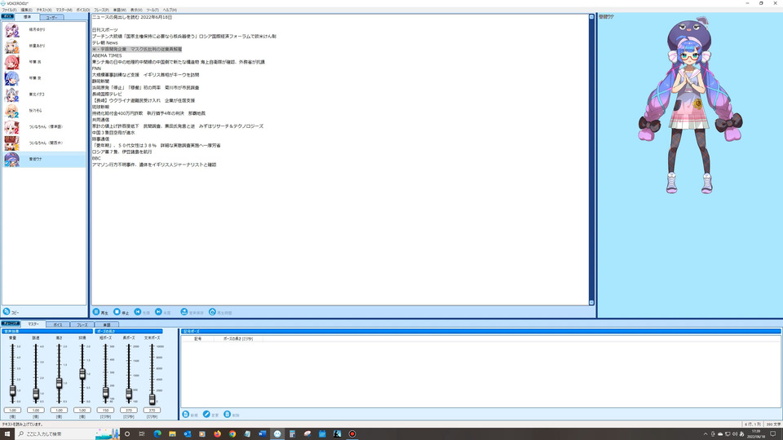Open the ファイル menu

[9, 10]
